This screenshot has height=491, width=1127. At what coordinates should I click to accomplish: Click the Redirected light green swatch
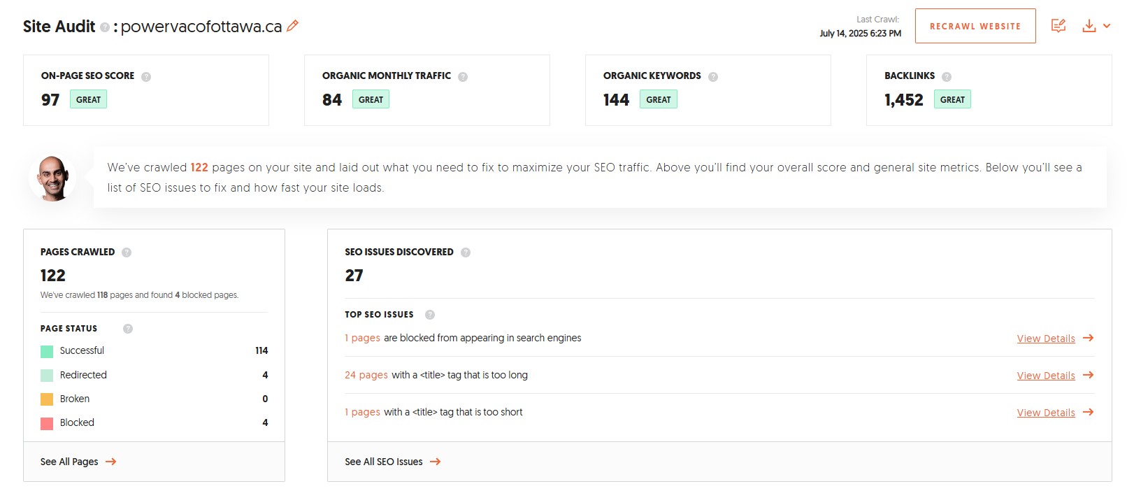point(47,376)
